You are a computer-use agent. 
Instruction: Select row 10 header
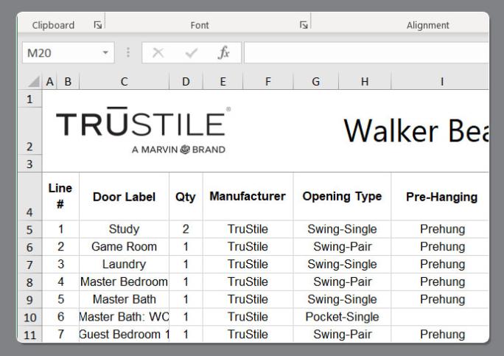pos(29,317)
